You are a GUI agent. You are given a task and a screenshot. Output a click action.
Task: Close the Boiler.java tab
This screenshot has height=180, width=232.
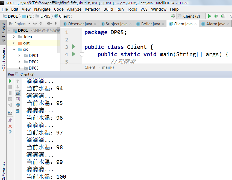tap(163, 24)
